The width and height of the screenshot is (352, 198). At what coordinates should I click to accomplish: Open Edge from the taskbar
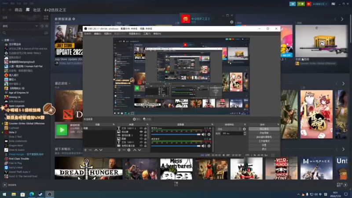[32, 194]
